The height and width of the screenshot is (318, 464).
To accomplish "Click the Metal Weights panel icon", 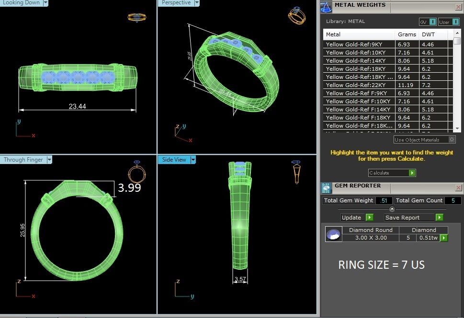I will coord(326,7).
